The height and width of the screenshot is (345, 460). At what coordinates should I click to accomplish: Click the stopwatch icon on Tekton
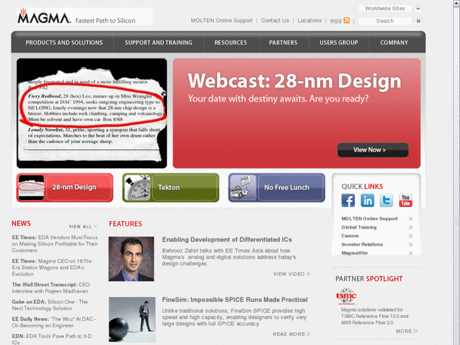coord(137,187)
